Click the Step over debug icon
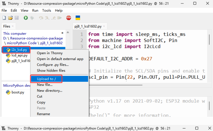This screenshot has width=213, height=131. 41,18
